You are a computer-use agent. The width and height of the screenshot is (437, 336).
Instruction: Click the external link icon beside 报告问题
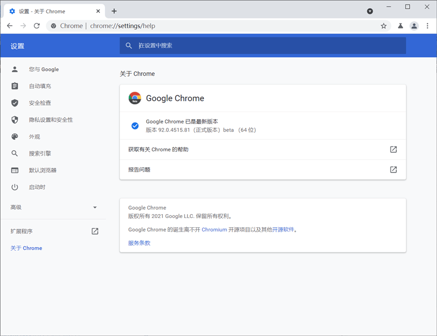click(393, 169)
